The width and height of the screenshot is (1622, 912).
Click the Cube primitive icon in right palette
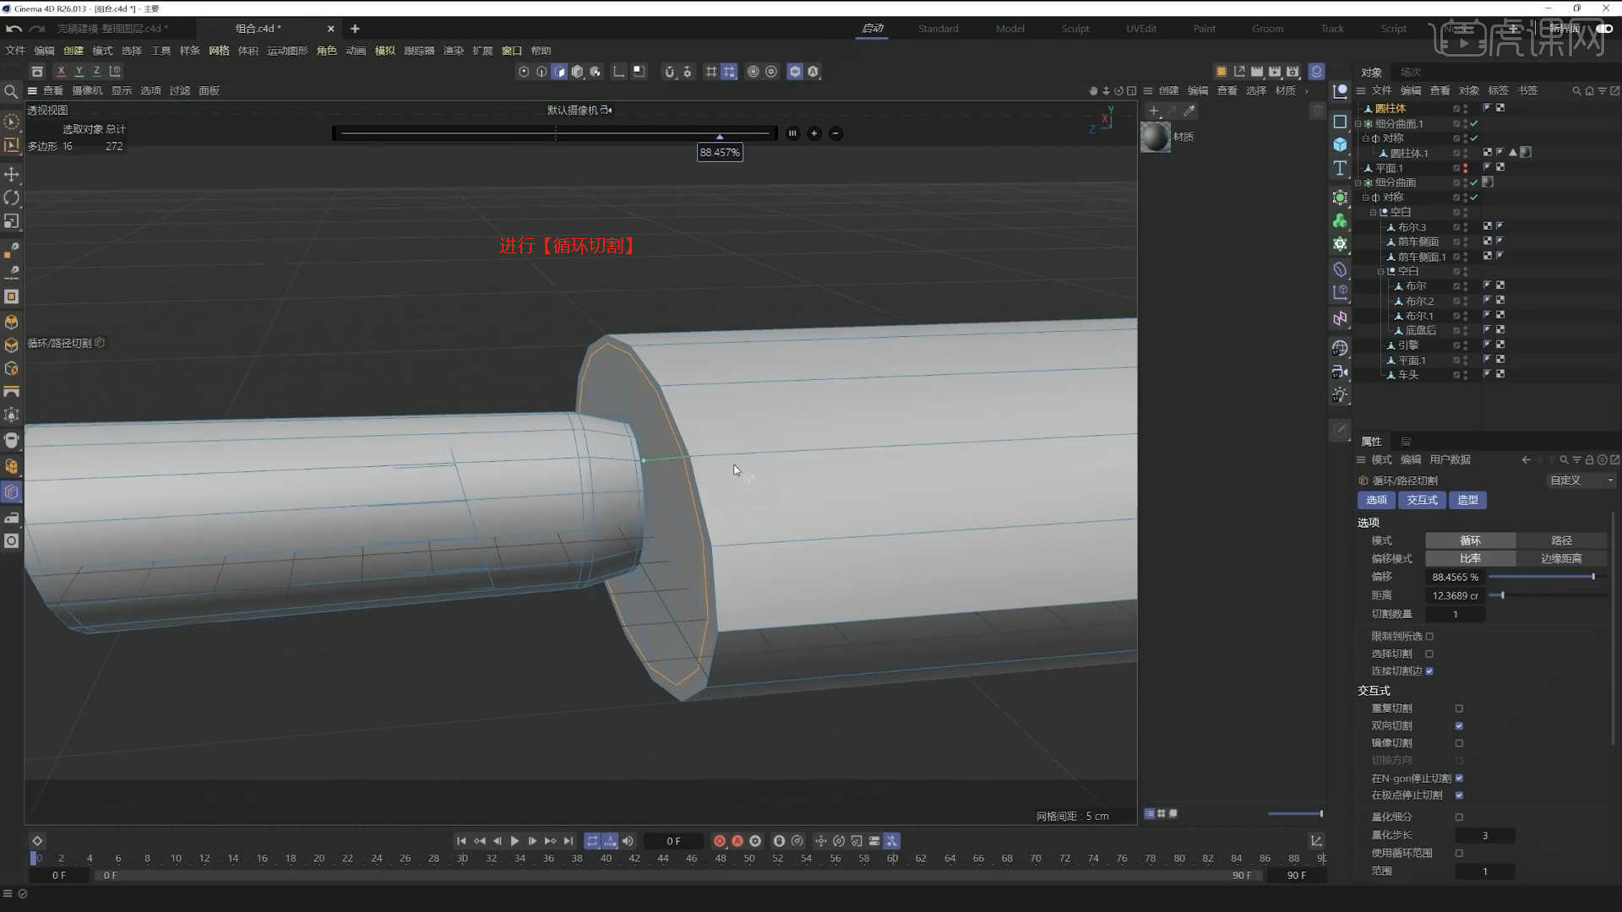click(1340, 144)
